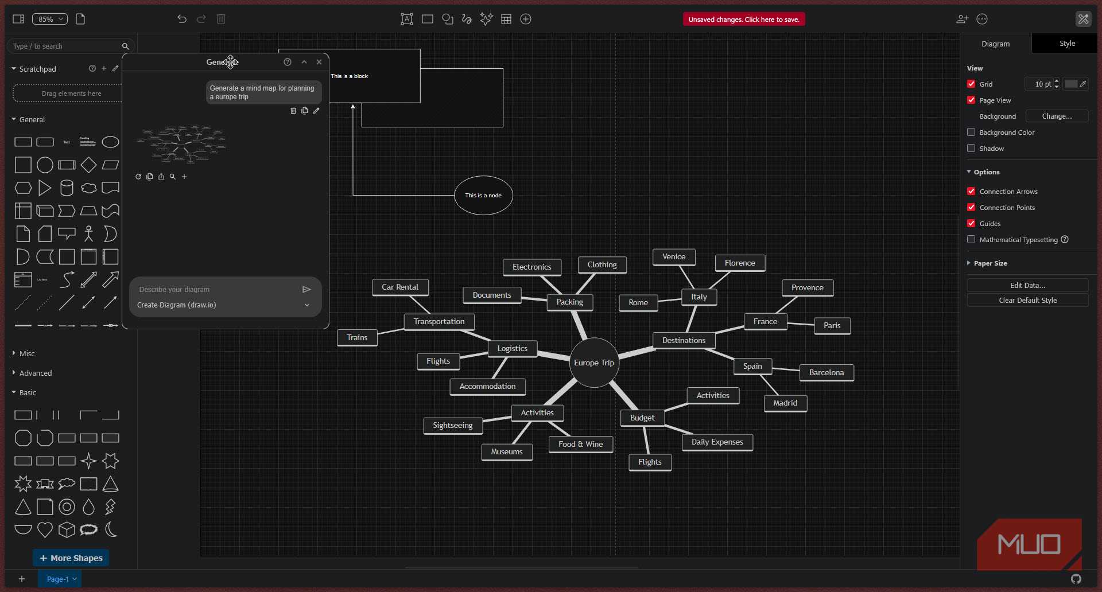Collapse the General shapes section
The width and height of the screenshot is (1102, 592).
coord(28,119)
